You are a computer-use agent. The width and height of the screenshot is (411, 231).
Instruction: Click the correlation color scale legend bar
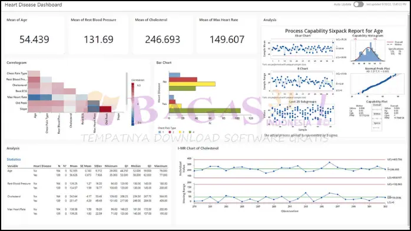coord(133,104)
